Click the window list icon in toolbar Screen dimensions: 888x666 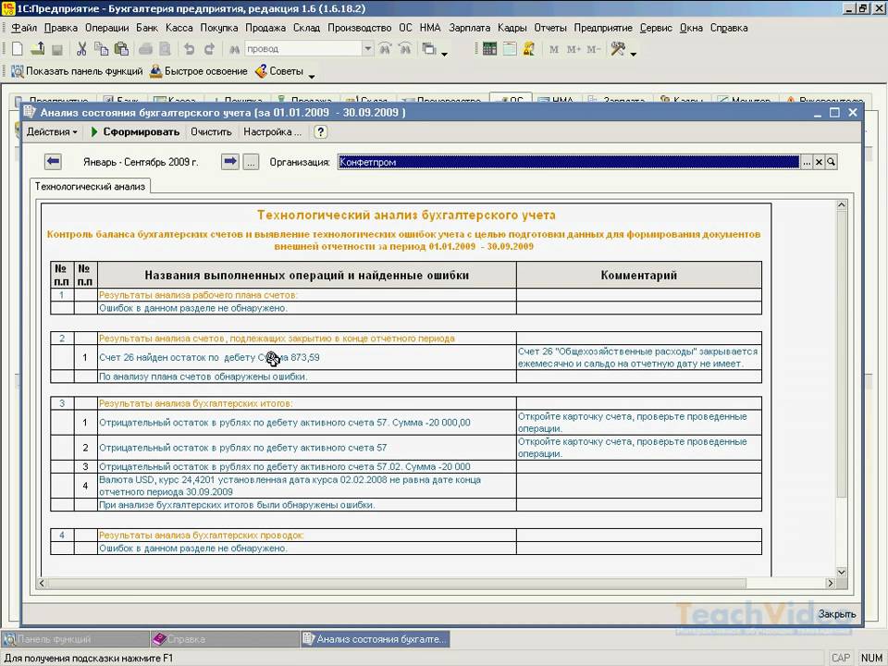point(430,49)
